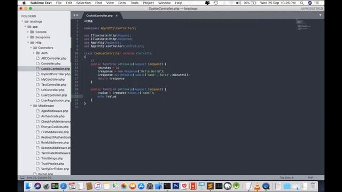The width and height of the screenshot is (342, 192).
Task: Open App Store from the dock
Action: pos(141,186)
